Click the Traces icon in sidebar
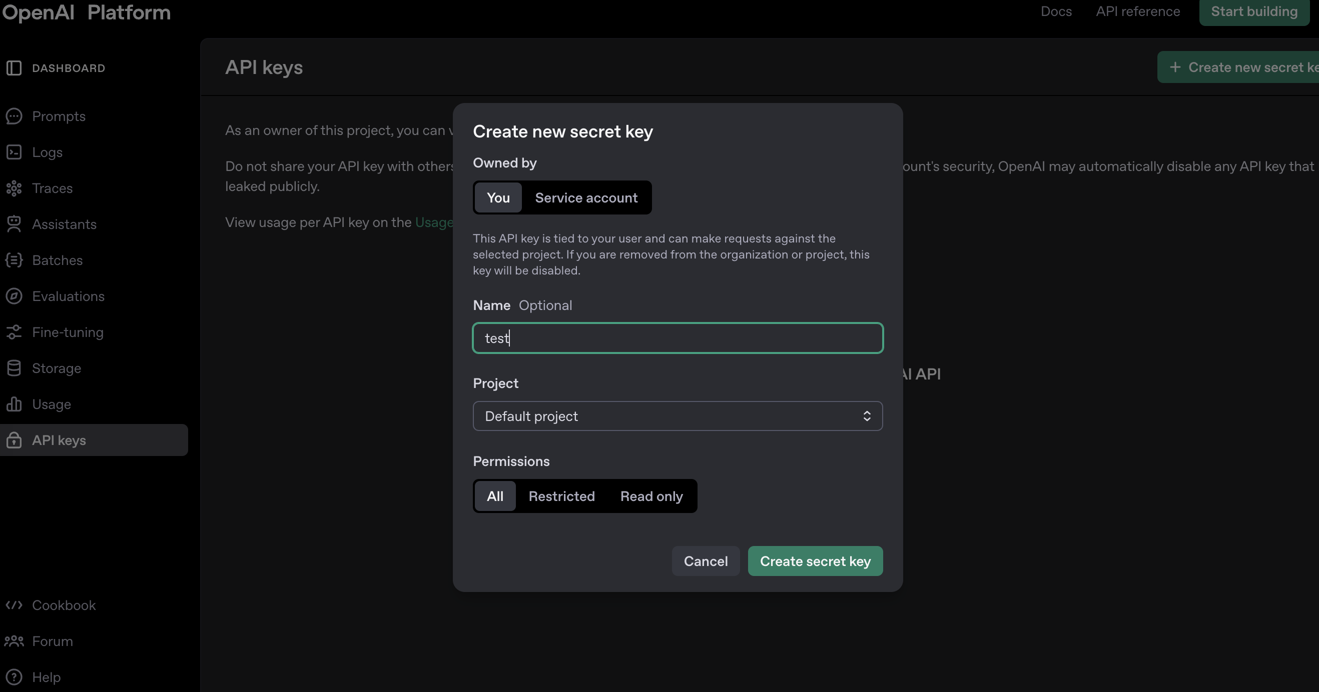Viewport: 1319px width, 692px height. [x=14, y=188]
